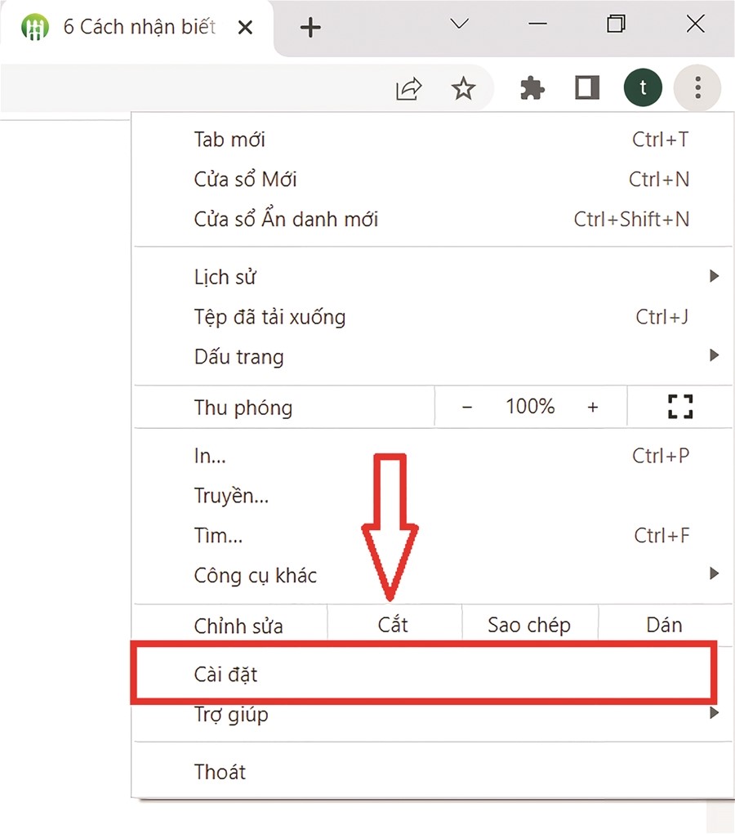Click the Dán button
The height and width of the screenshot is (834, 735).
click(663, 626)
